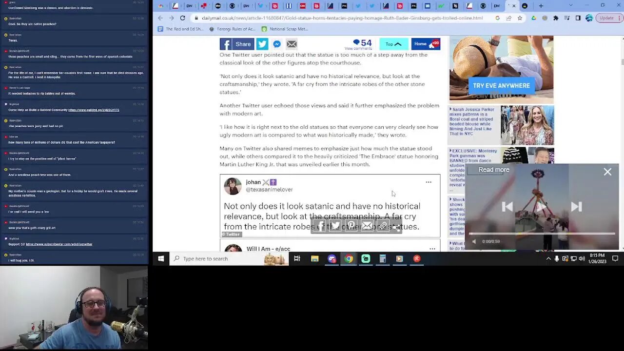Screen dimensions: 624x351
Task: Show hidden system tray icons
Action: (548, 259)
